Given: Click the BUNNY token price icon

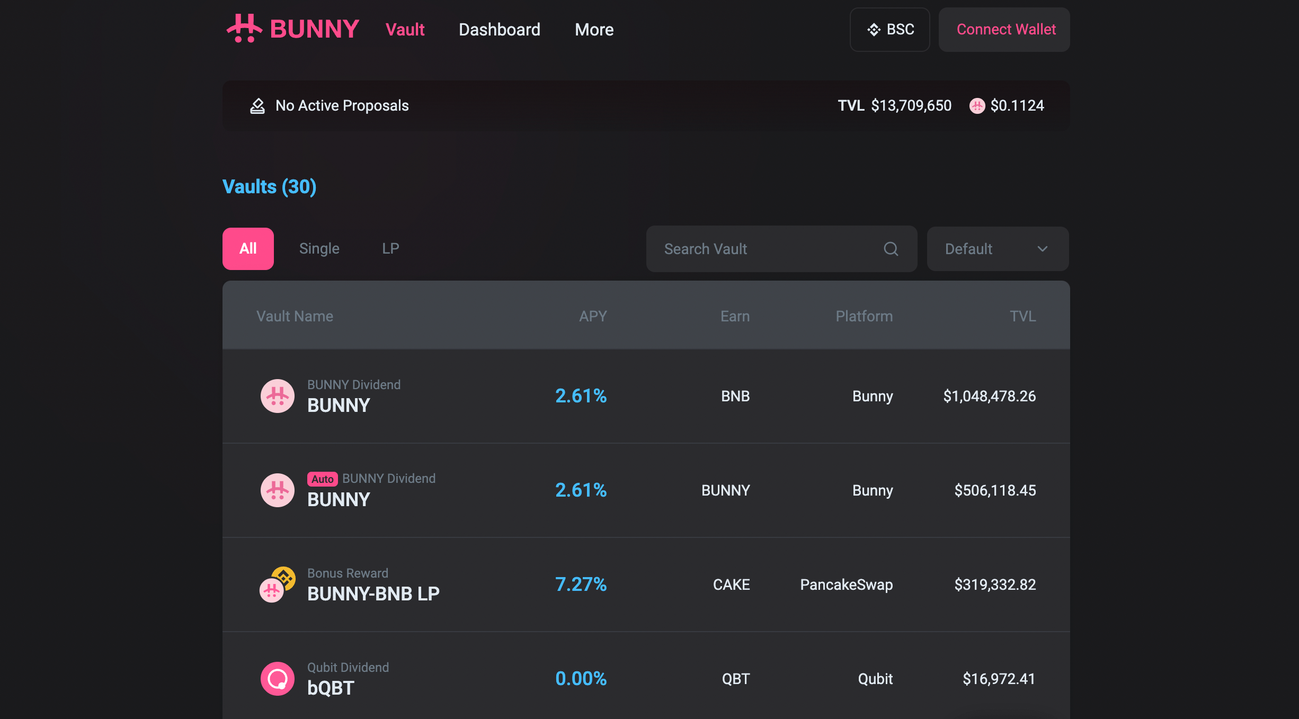Looking at the screenshot, I should click(977, 106).
